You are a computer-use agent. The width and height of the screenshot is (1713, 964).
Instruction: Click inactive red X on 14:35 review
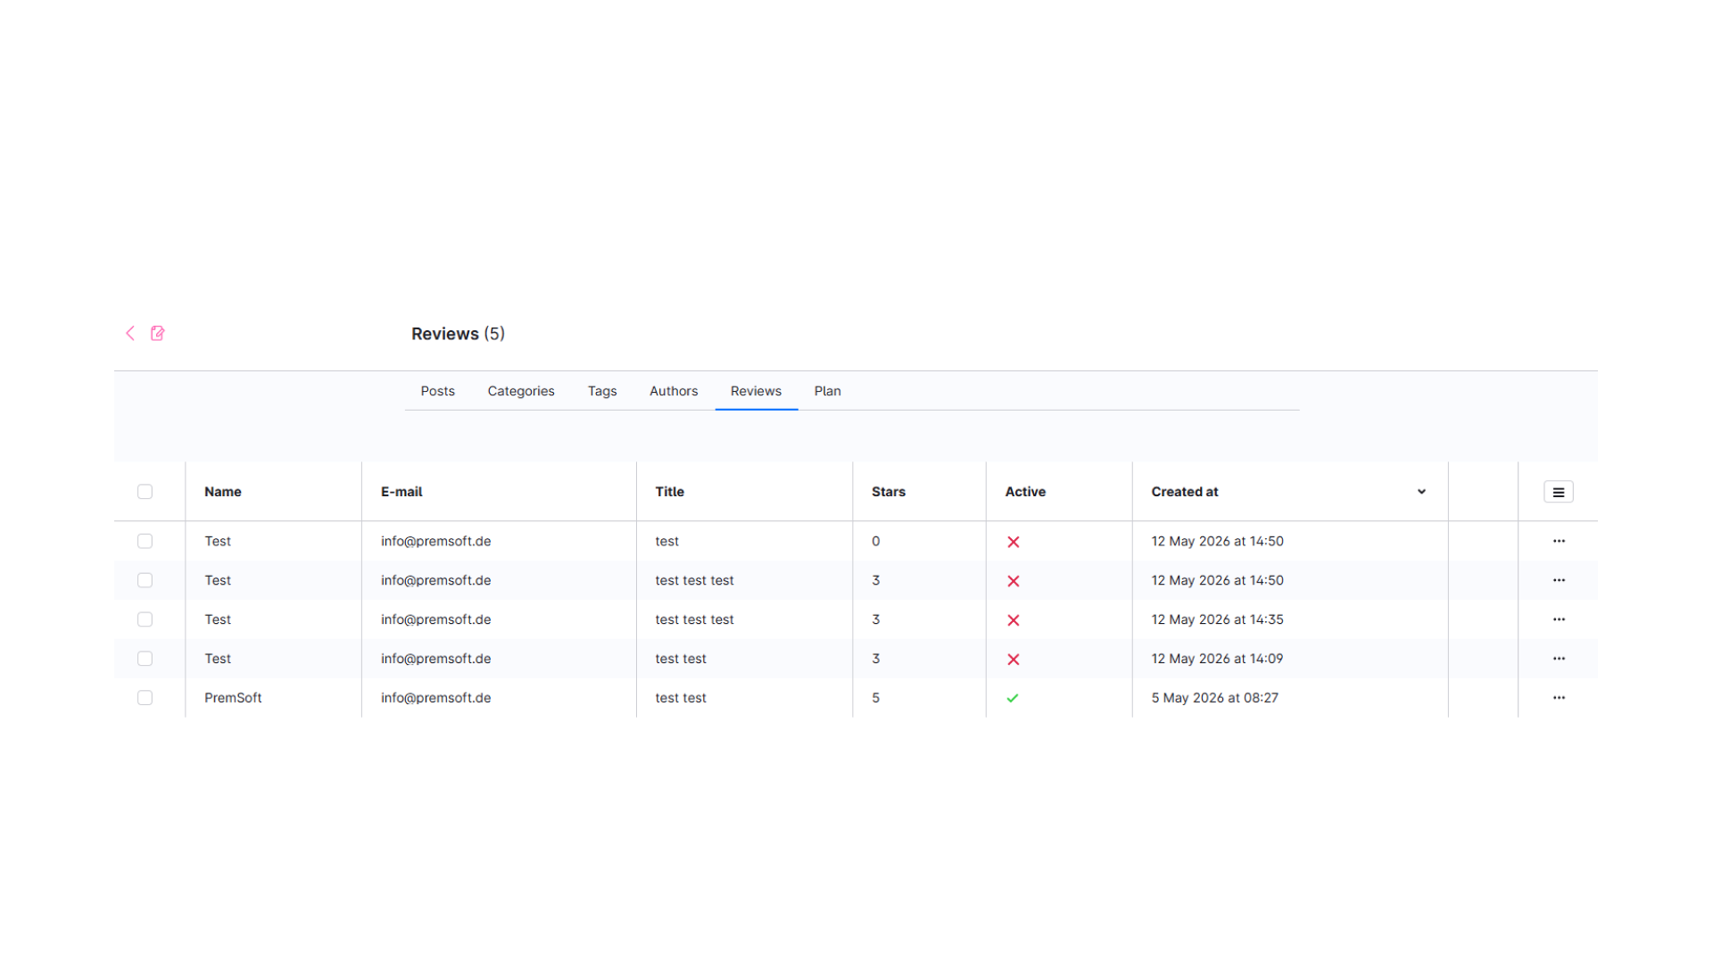pyautogui.click(x=1014, y=620)
